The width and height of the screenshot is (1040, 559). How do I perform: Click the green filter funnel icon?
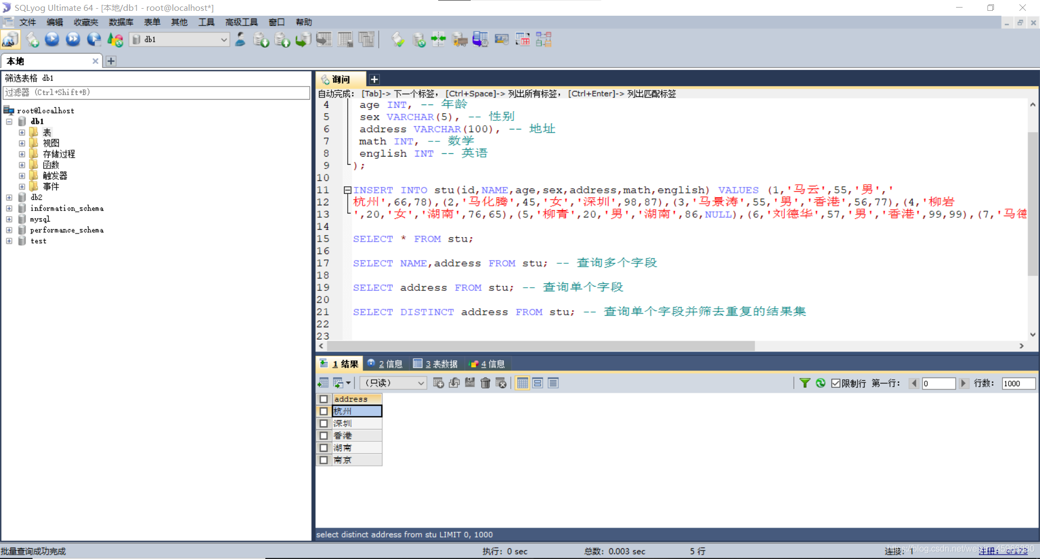(x=805, y=383)
